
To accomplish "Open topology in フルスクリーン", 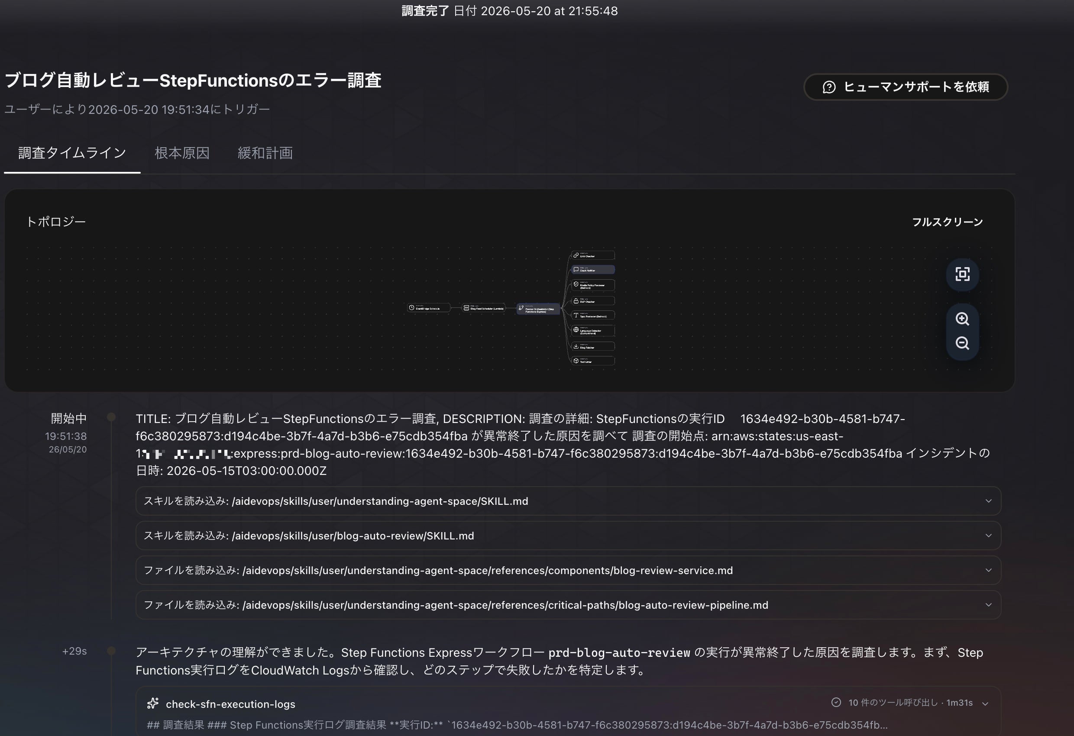I will click(x=948, y=222).
